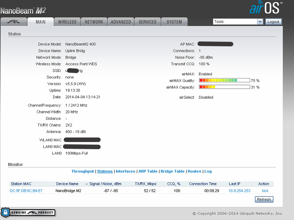Select the airSelect Disabled value
This screenshot has width=294, height=220.
pyautogui.click(x=206, y=97)
